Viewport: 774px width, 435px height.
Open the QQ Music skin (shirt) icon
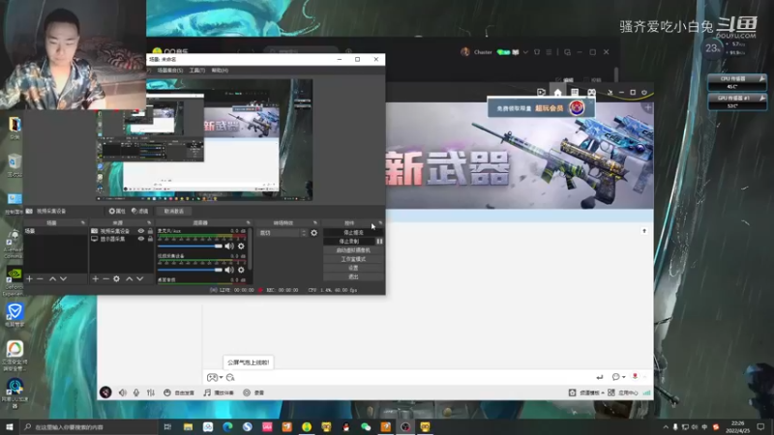(x=537, y=52)
